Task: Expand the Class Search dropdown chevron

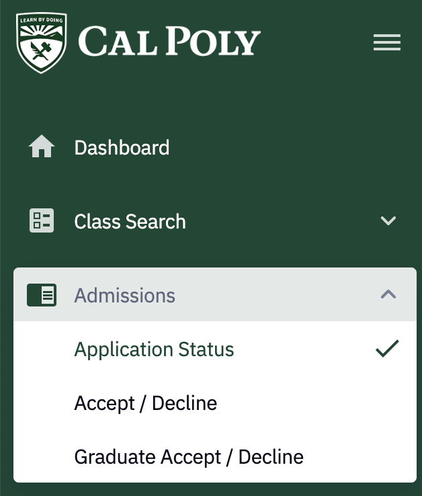Action: (388, 221)
